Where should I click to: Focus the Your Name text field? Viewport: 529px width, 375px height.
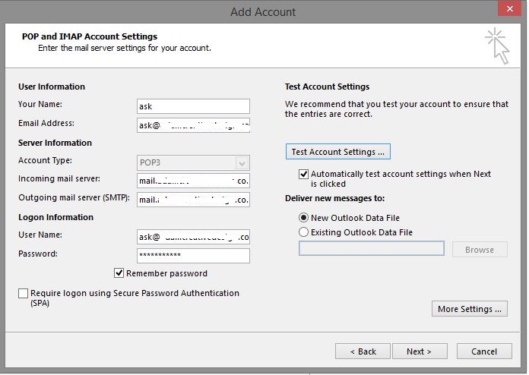point(193,106)
